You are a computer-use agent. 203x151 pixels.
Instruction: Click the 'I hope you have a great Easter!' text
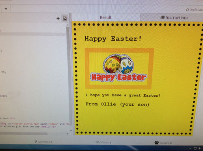point(123,95)
